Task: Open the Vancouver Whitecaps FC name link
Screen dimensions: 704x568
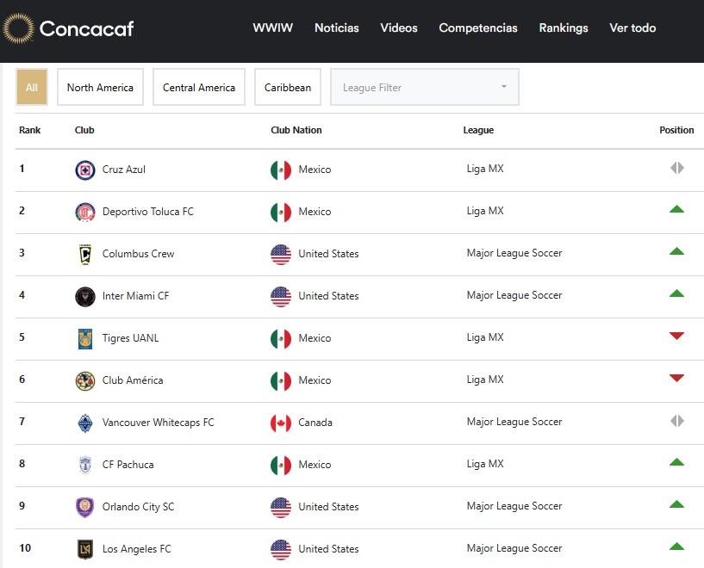Action: 158,423
